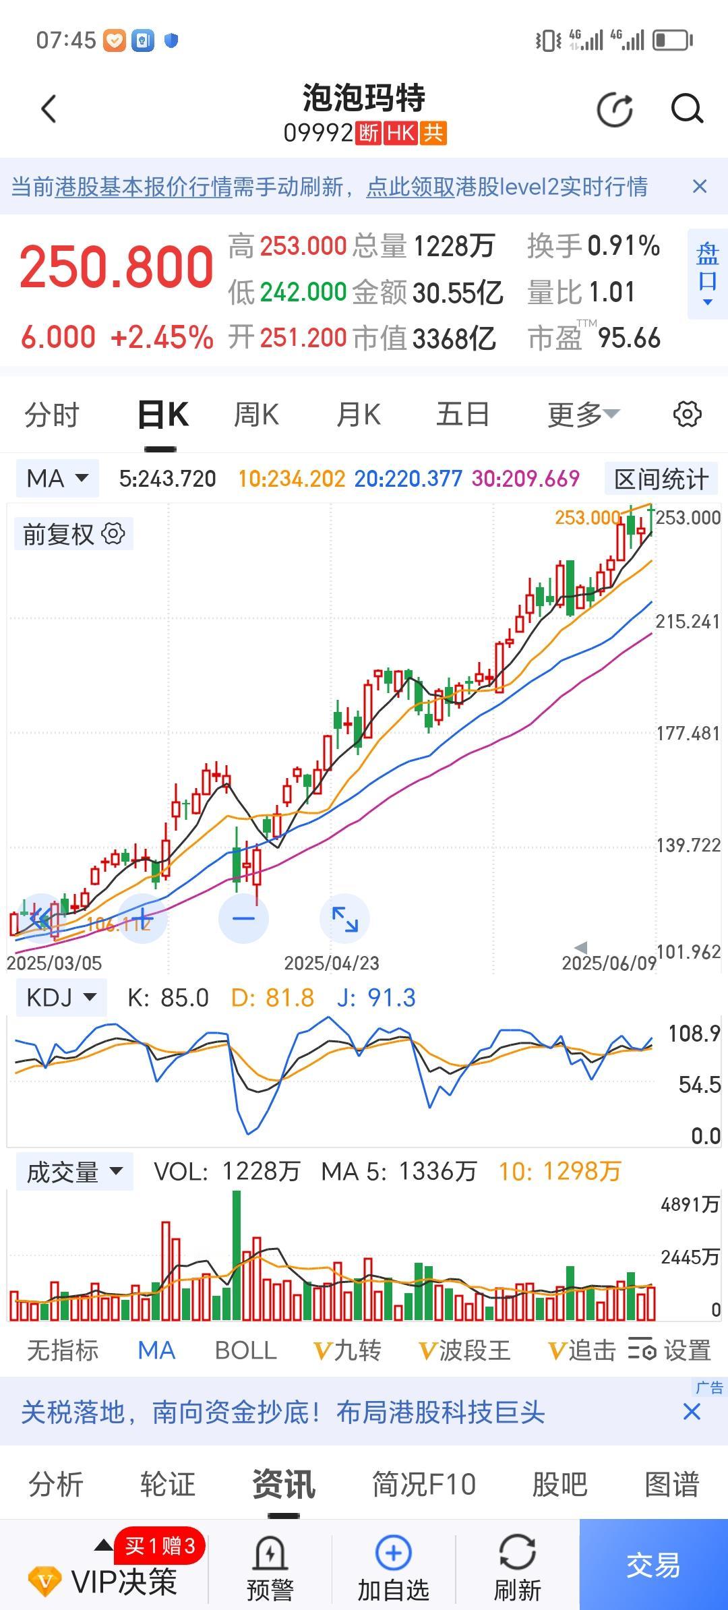Close the advertisement banner
The image size is (728, 1610).
coord(692,1411)
